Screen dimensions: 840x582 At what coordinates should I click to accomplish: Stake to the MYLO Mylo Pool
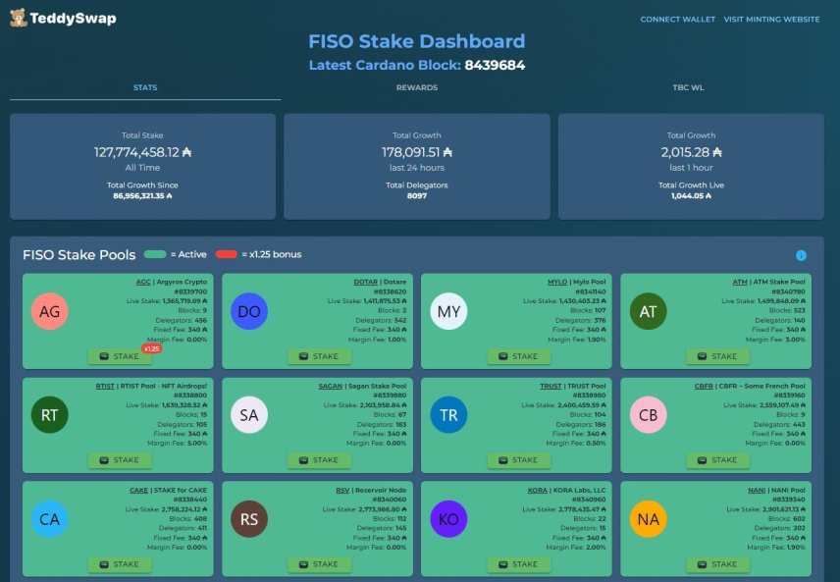click(518, 356)
